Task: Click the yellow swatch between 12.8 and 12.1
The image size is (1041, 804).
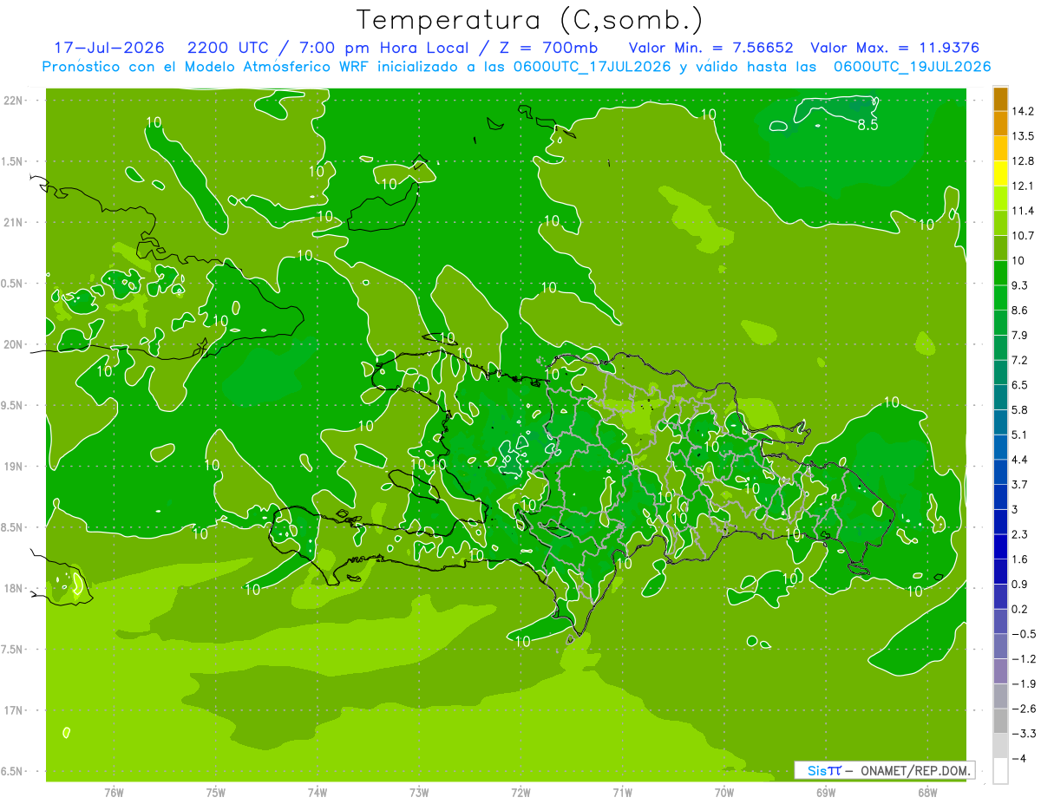Action: [x=1000, y=173]
